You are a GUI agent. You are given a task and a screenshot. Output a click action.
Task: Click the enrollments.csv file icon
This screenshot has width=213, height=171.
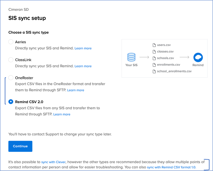click(x=154, y=65)
